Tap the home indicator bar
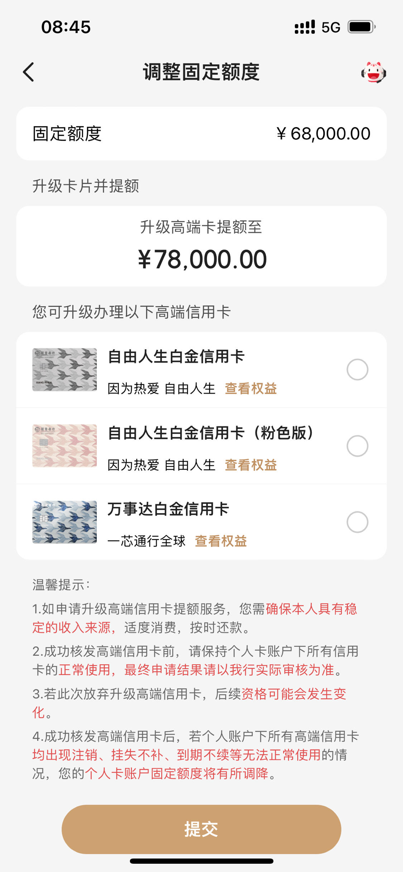The height and width of the screenshot is (872, 403). pos(201,861)
